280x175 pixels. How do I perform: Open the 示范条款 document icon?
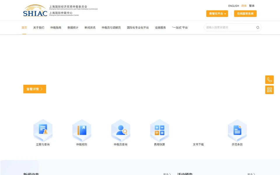pos(237,130)
